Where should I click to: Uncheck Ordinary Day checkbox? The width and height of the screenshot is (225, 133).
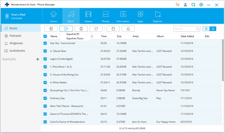[x=45, y=98]
